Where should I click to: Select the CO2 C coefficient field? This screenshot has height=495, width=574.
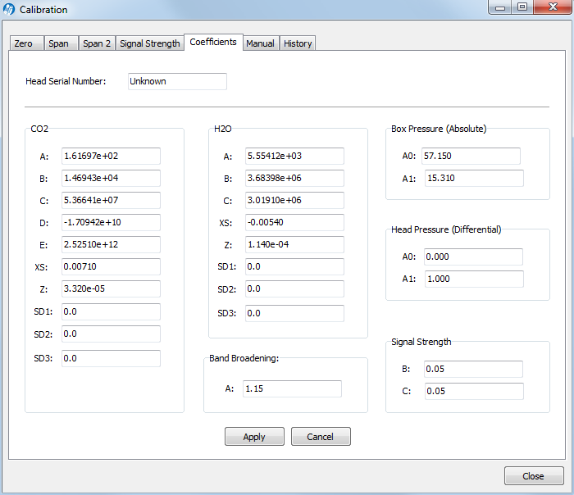pos(111,201)
